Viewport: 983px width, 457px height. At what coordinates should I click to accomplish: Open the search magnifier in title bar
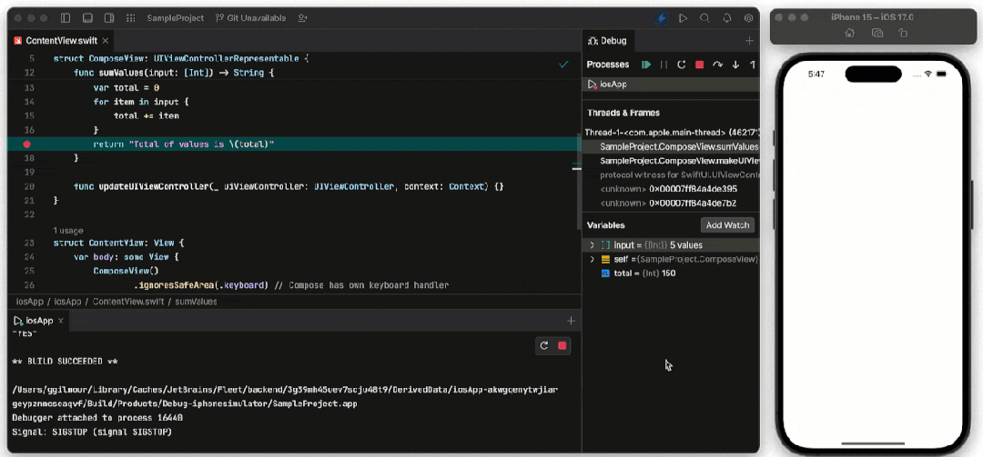[x=704, y=18]
